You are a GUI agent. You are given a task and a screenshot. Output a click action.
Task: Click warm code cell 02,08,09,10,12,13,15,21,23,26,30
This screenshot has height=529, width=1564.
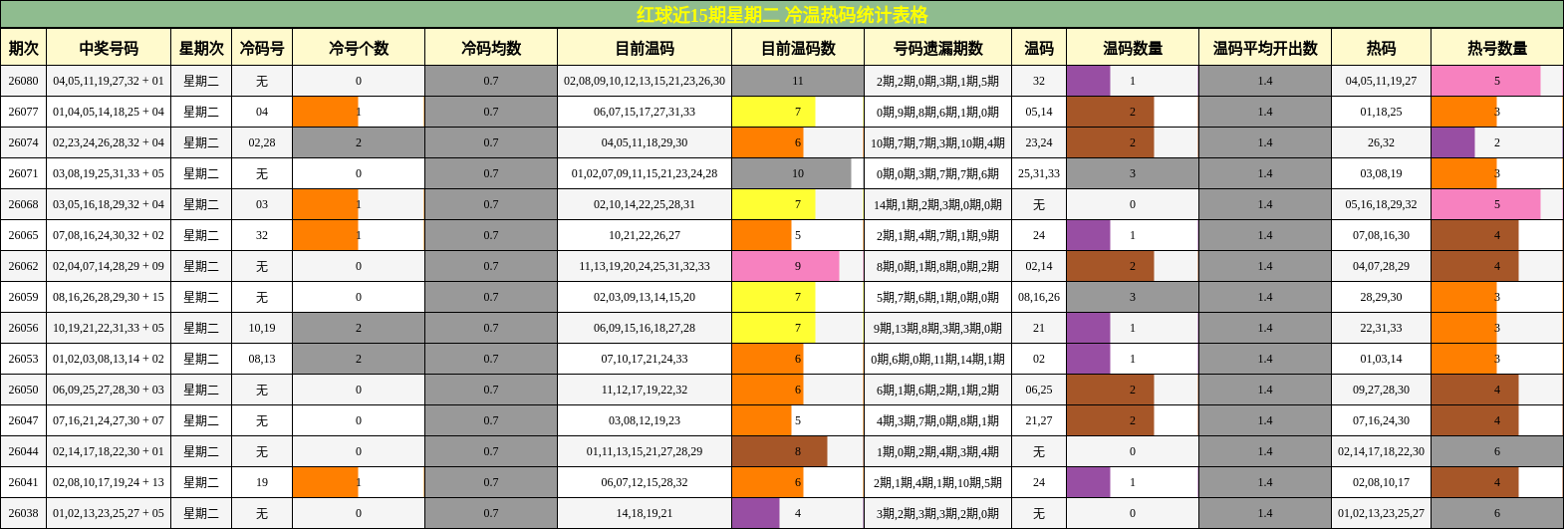[645, 81]
